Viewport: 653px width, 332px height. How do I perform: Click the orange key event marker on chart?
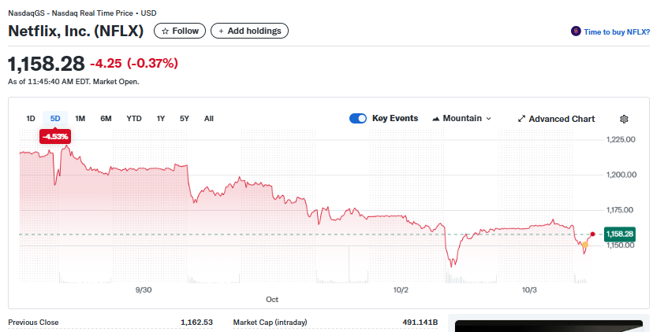584,245
